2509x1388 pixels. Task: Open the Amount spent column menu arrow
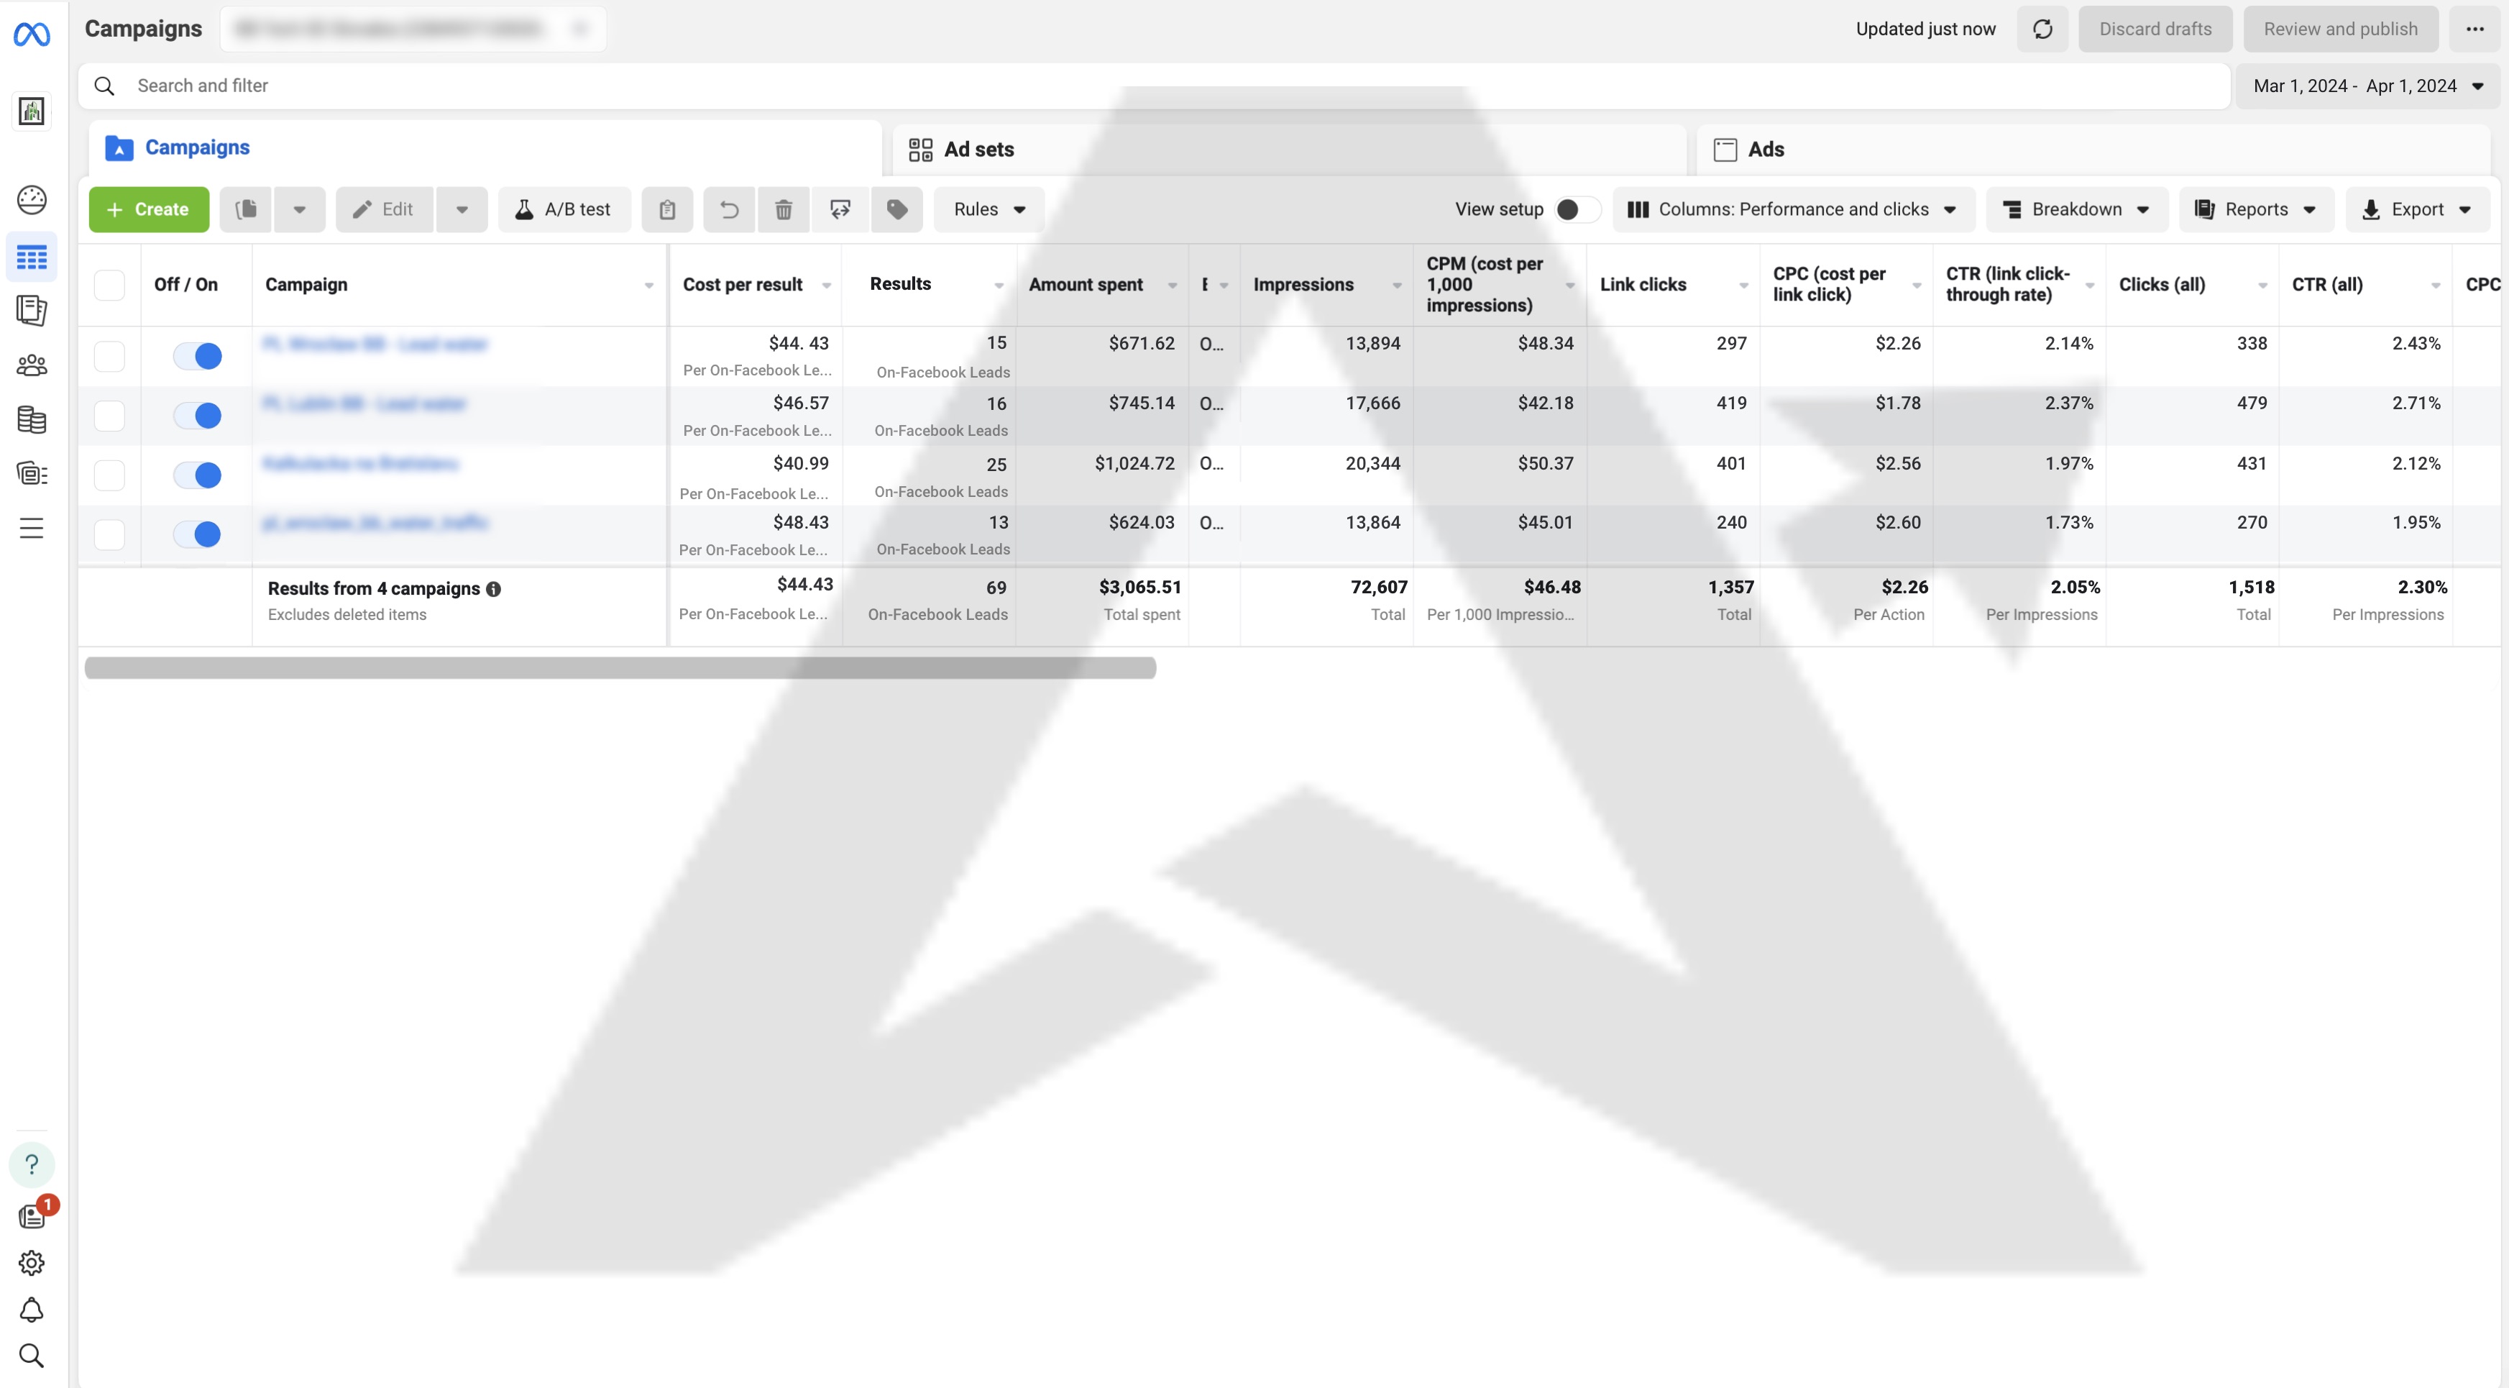[x=1173, y=286]
